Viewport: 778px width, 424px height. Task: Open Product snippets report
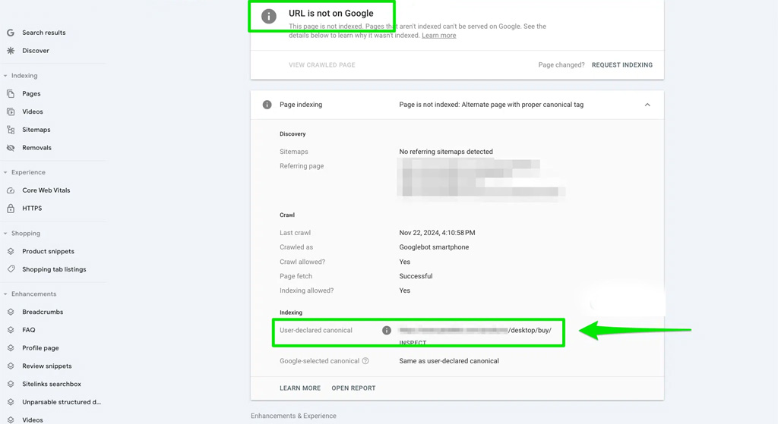48,252
